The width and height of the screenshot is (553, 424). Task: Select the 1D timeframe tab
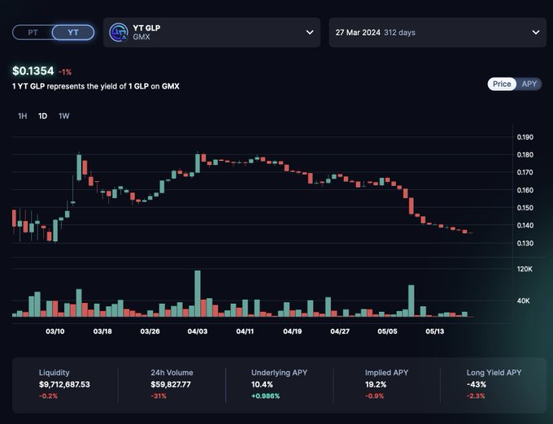click(42, 116)
